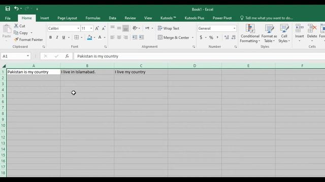The height and width of the screenshot is (182, 325).
Task: Increase the cell indent
Action: [141, 37]
